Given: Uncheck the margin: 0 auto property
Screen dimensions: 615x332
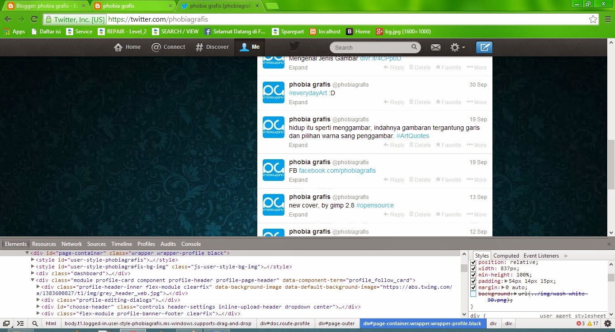Looking at the screenshot, I should pos(473,287).
